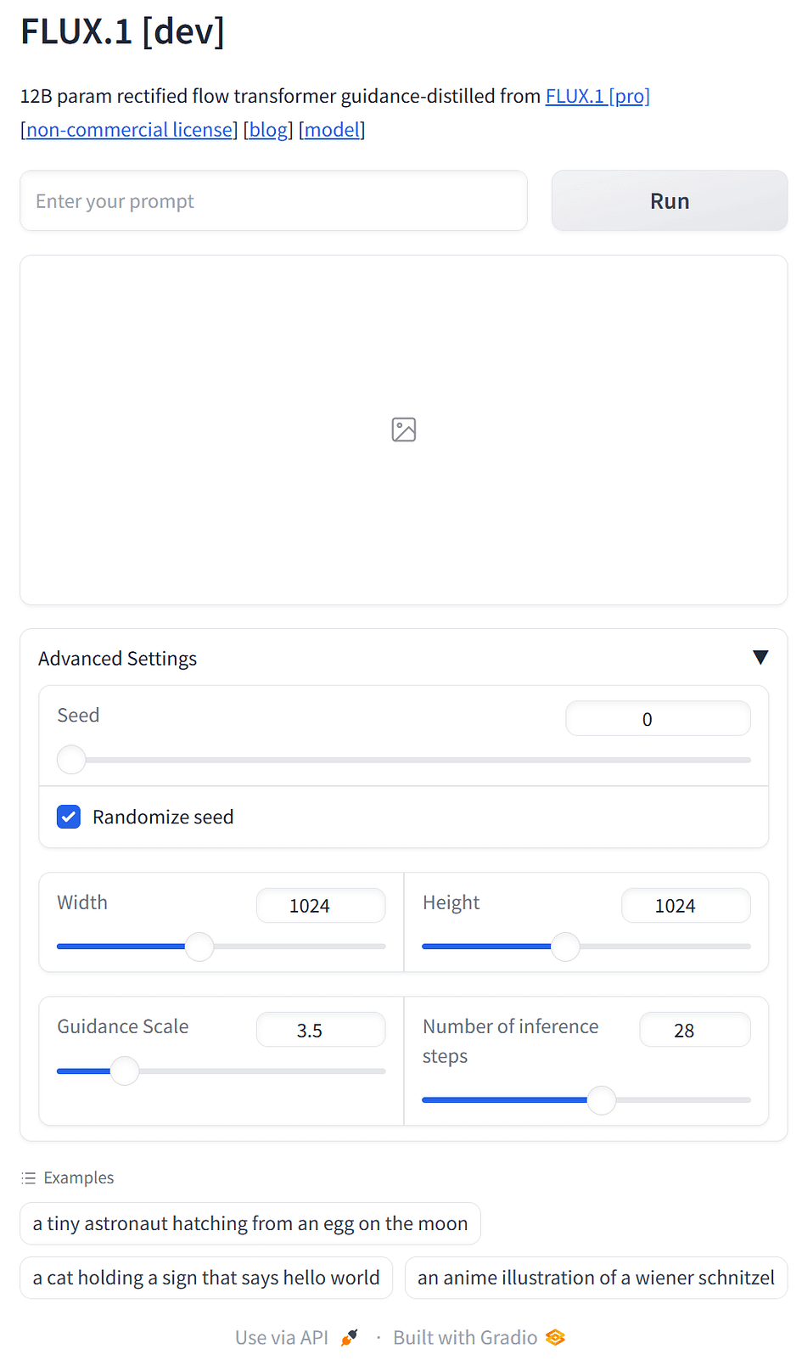The height and width of the screenshot is (1360, 802).
Task: Collapse the Advanced Settings triangle arrow
Action: [x=760, y=657]
